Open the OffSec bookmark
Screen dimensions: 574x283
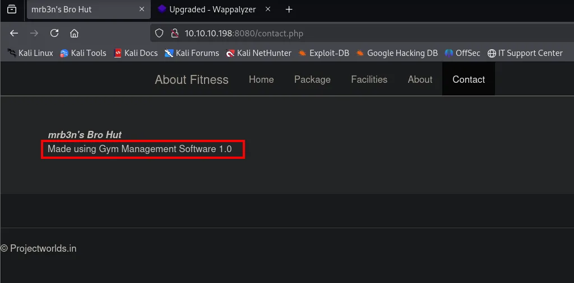click(462, 53)
